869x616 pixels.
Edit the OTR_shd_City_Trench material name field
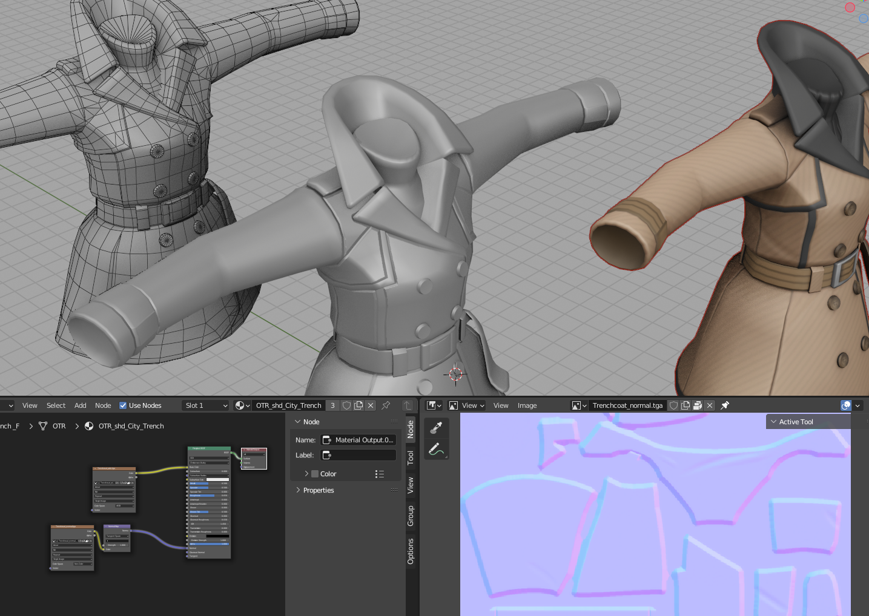point(289,405)
